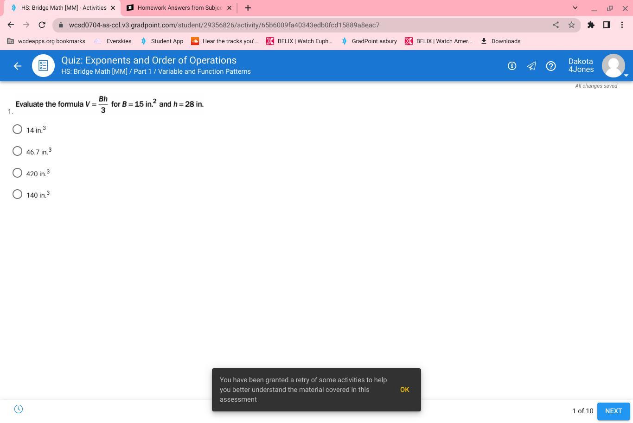Screen dimensions: 633x423
Task: Switch to Homework Answers tab
Action: point(179,8)
